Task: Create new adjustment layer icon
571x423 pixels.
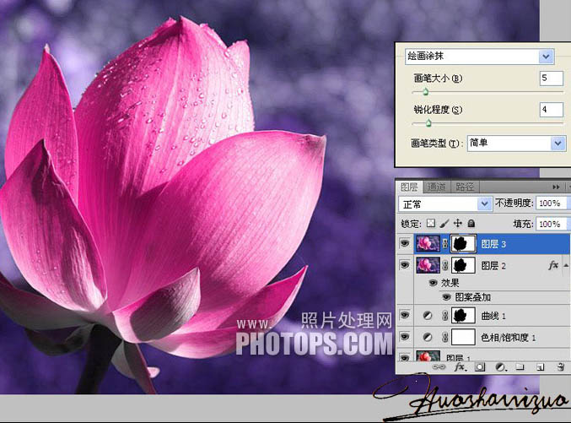Action: tap(499, 368)
